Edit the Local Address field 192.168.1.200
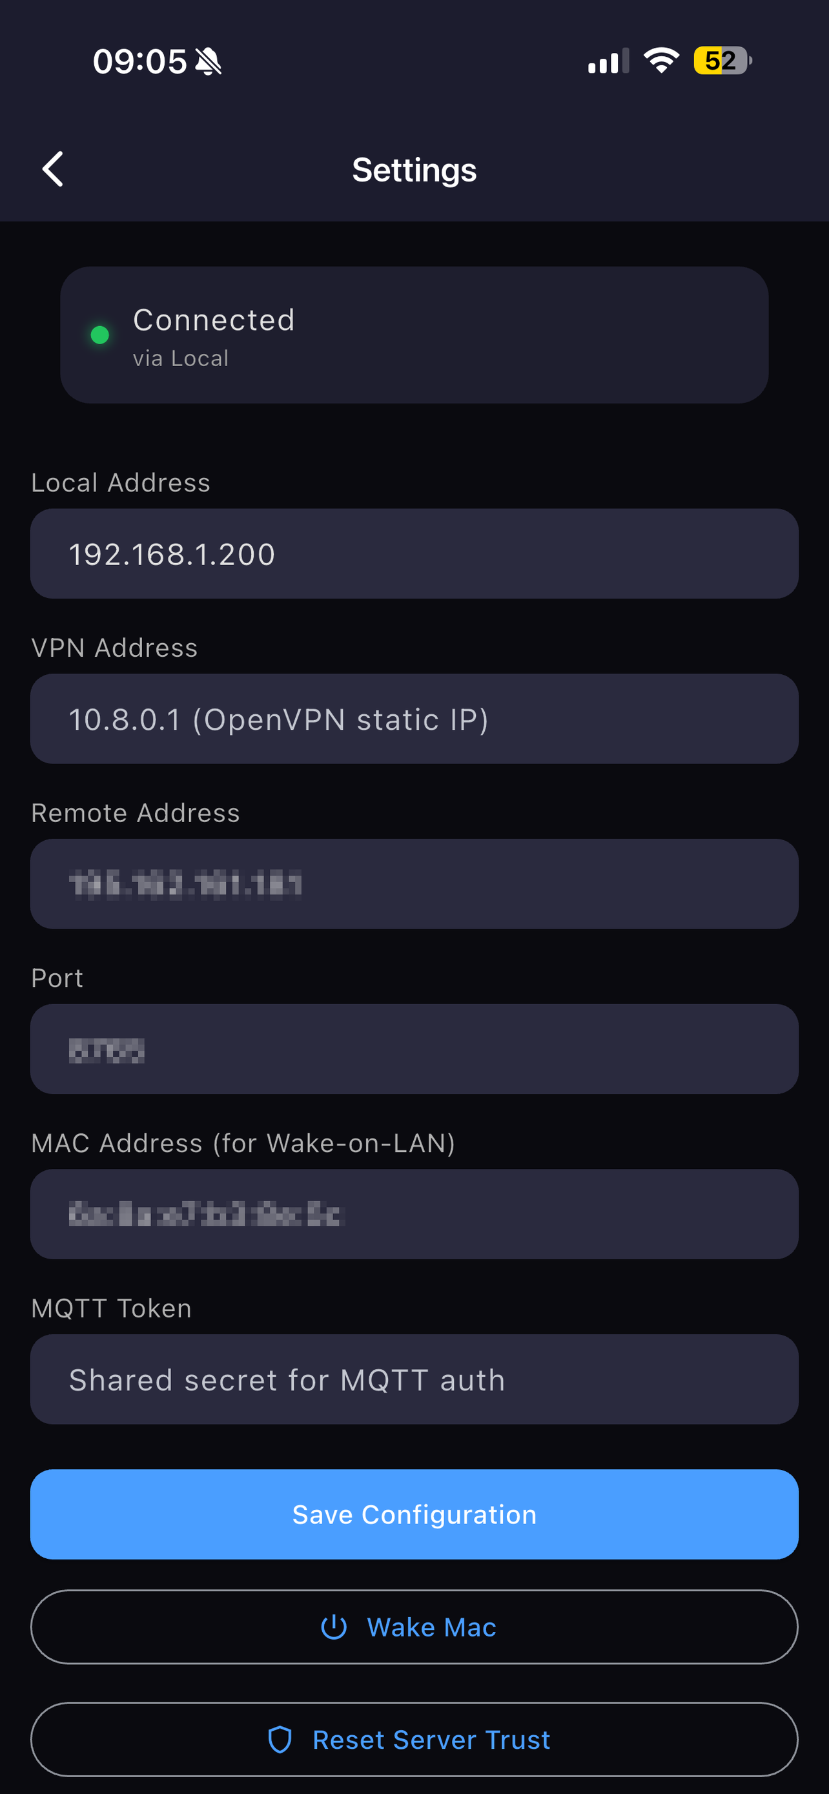The image size is (829, 1794). [x=414, y=553]
